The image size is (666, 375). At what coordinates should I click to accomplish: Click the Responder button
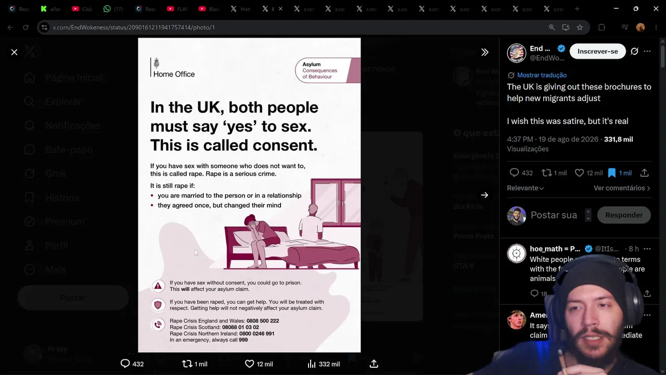click(624, 215)
